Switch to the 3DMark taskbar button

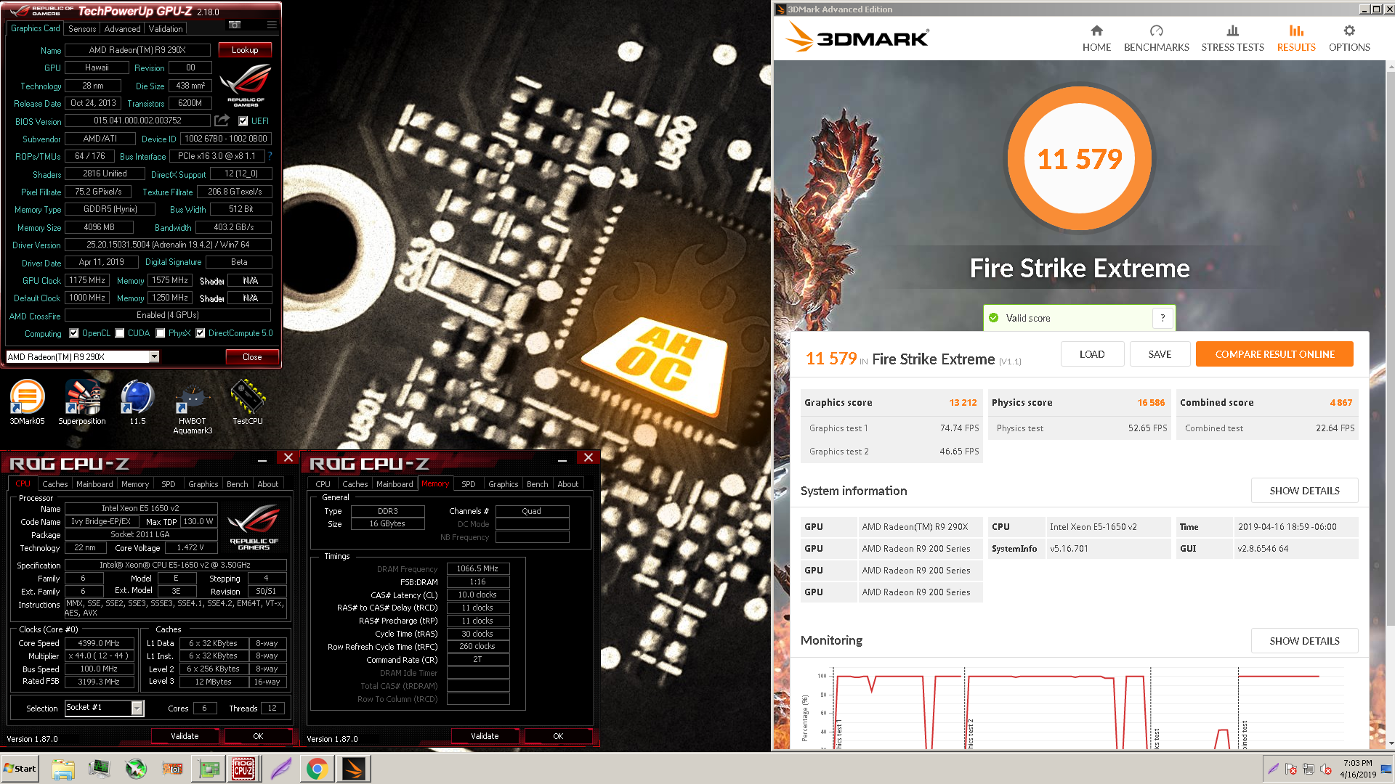pyautogui.click(x=354, y=769)
